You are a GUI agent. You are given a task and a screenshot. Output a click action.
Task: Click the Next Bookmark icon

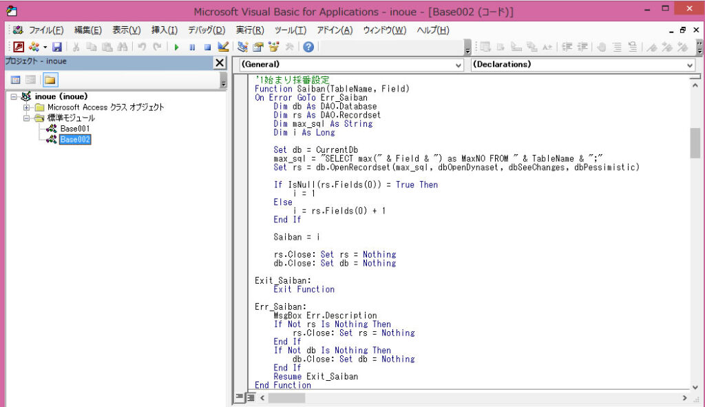click(x=667, y=47)
